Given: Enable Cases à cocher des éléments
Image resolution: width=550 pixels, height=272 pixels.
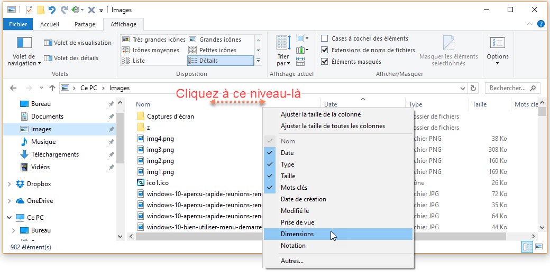Looking at the screenshot, I should tap(325, 38).
